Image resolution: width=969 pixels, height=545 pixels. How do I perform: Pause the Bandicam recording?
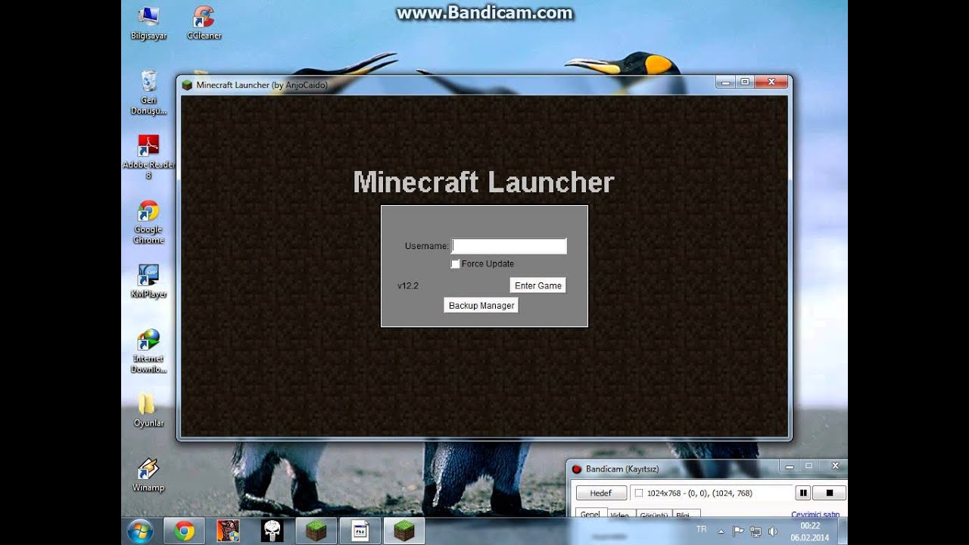point(802,493)
